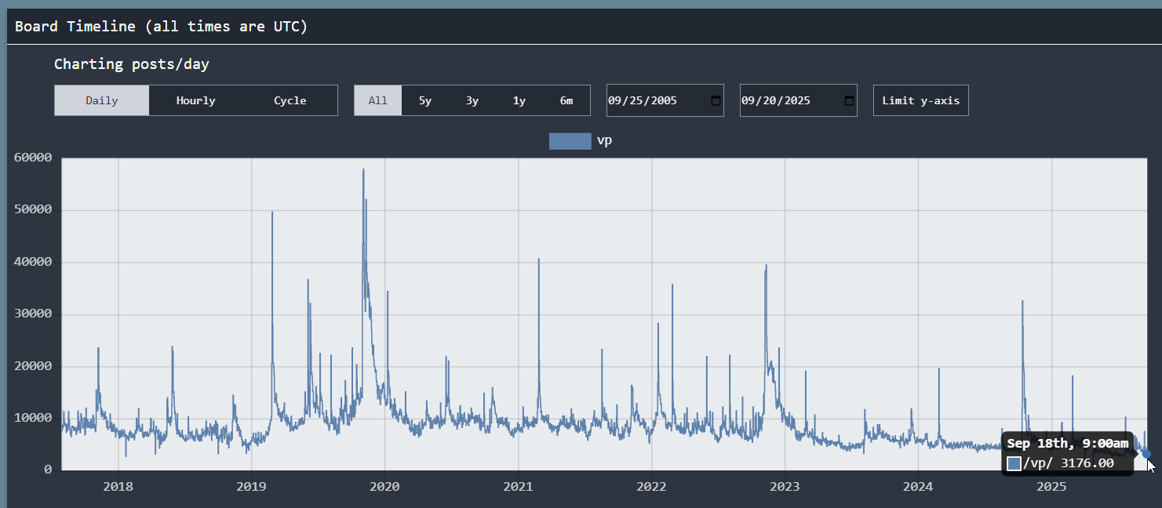Click the 40000 y-axis label

pos(34,262)
